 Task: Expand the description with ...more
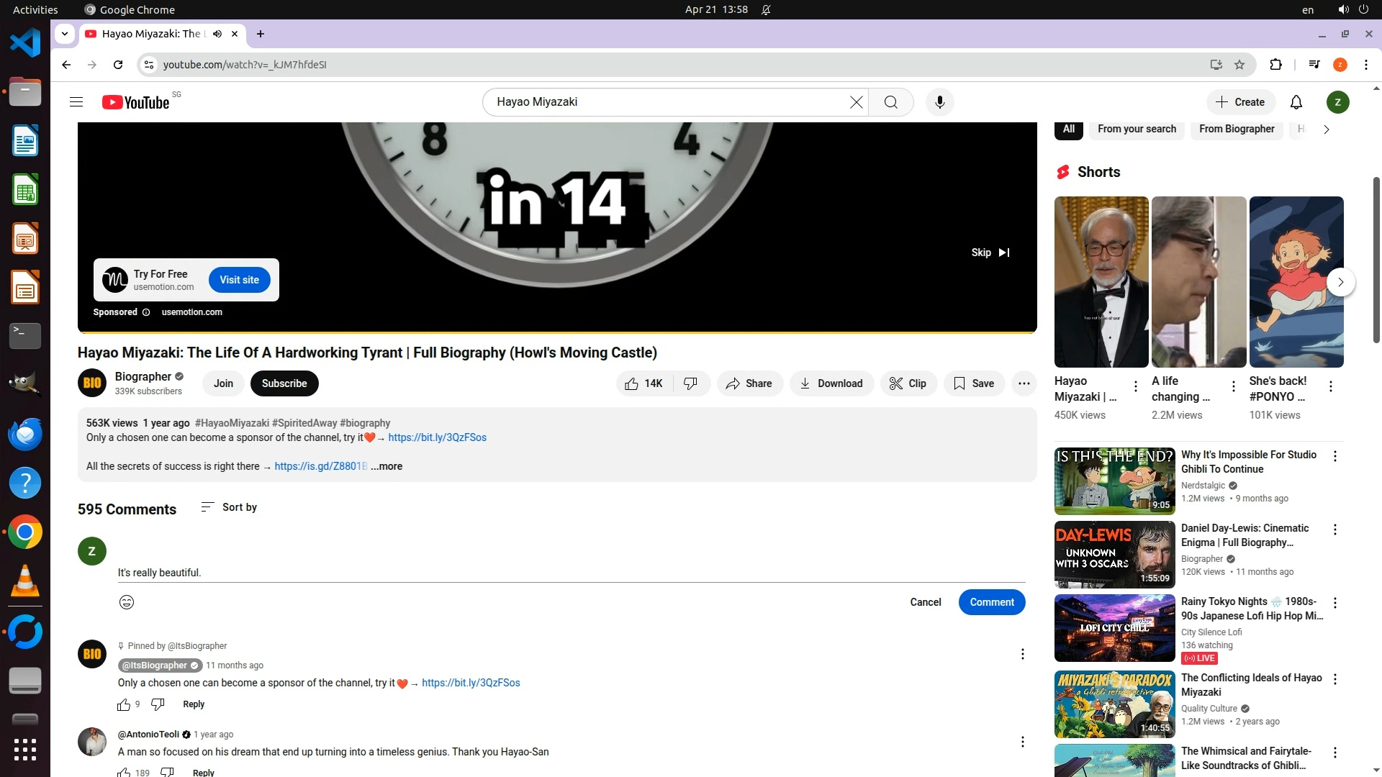(x=387, y=466)
